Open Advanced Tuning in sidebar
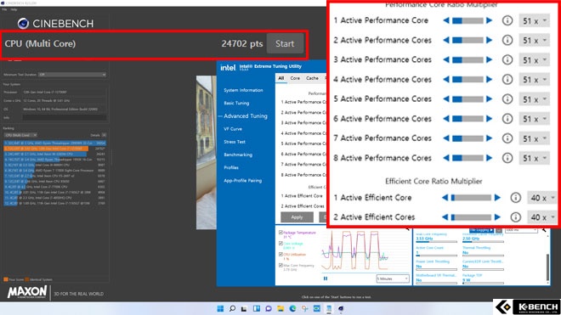 click(x=246, y=115)
